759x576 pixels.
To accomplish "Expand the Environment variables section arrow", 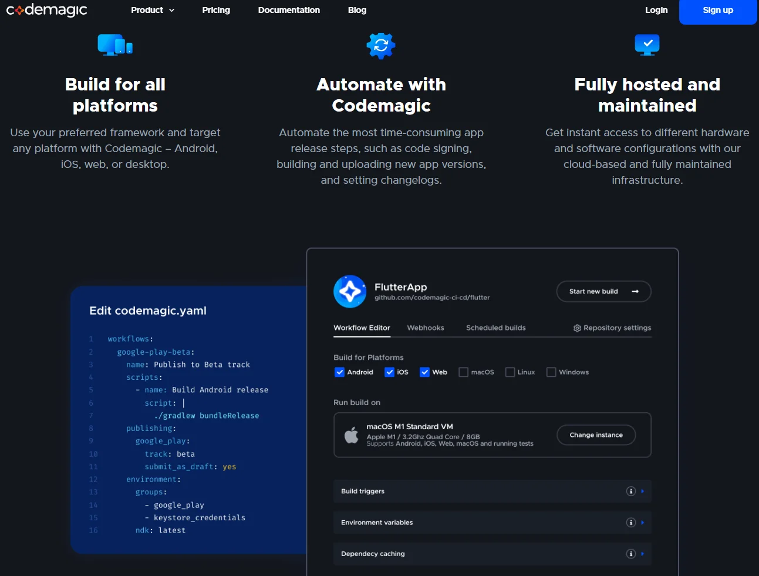I will pyautogui.click(x=643, y=523).
